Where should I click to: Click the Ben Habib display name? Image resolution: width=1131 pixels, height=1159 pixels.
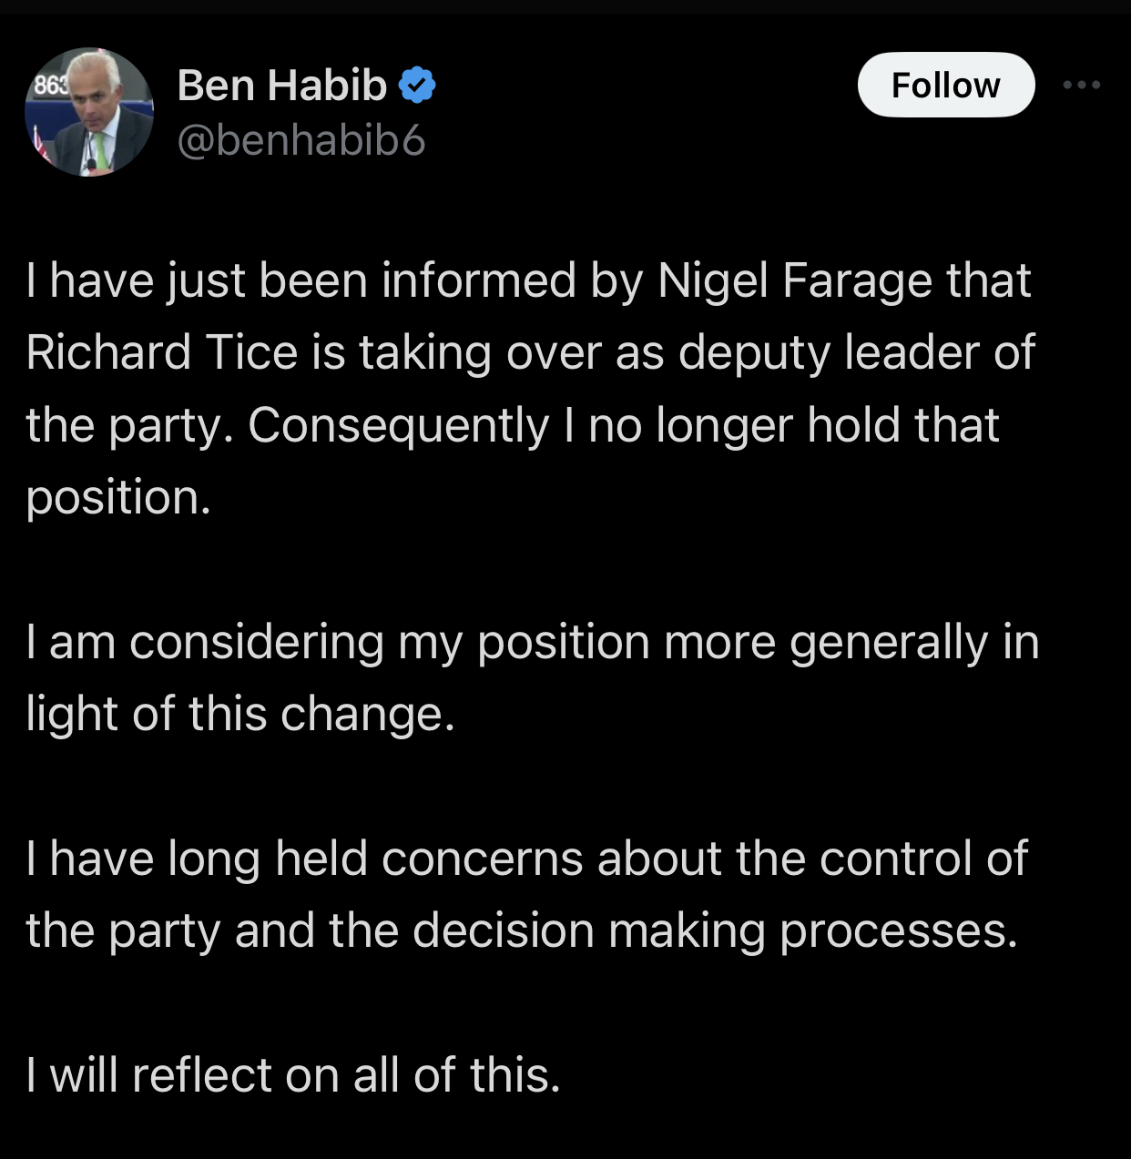[x=282, y=86]
